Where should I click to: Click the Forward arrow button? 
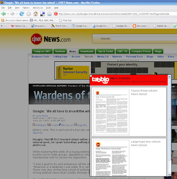click(13, 14)
